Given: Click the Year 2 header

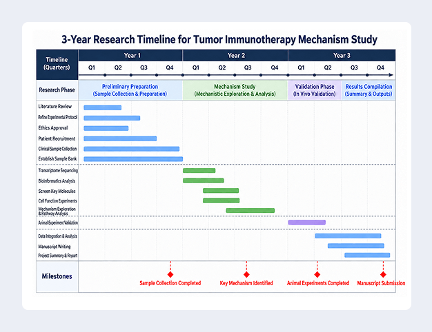Looking at the screenshot, I should pyautogui.click(x=235, y=56).
